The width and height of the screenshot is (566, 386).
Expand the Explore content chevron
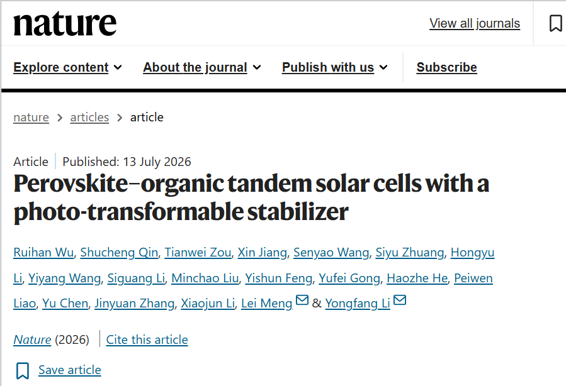pyautogui.click(x=118, y=67)
